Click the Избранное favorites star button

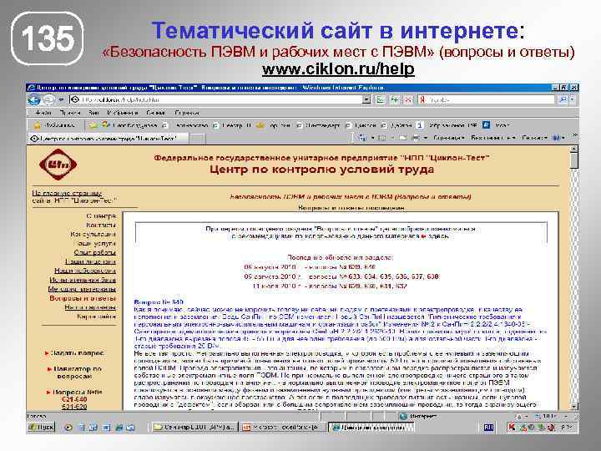tap(54, 125)
